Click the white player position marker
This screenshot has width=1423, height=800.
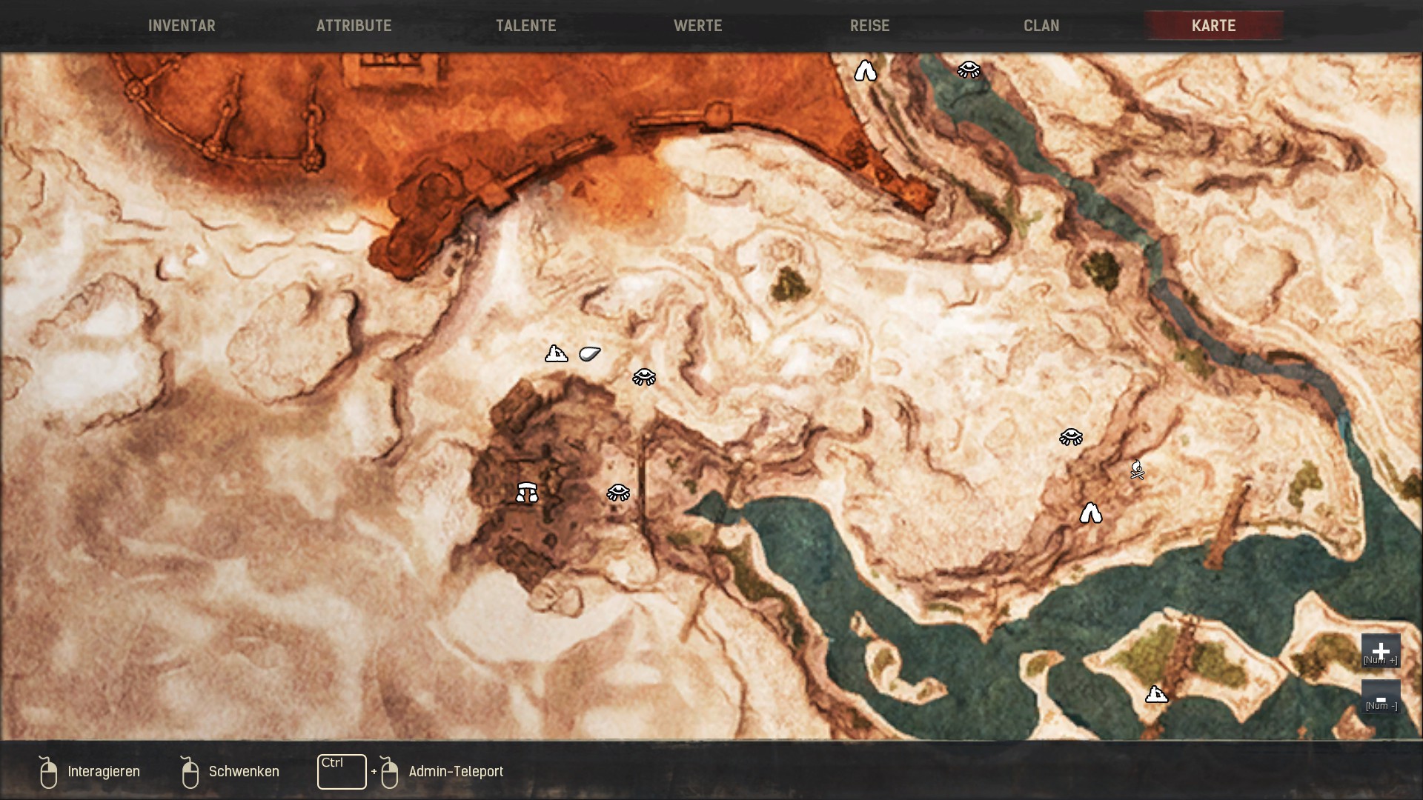pyautogui.click(x=589, y=354)
